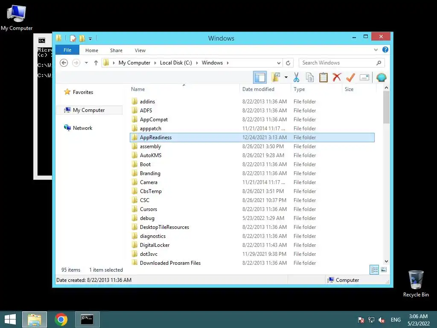
Task: Open Customize Quick Access Toolbar dropdown
Action: (x=90, y=38)
